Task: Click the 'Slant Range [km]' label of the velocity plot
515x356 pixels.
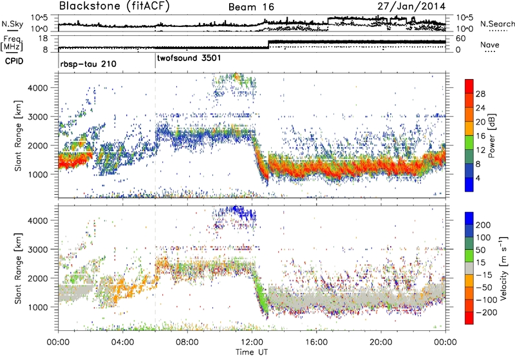Action: click(x=18, y=268)
